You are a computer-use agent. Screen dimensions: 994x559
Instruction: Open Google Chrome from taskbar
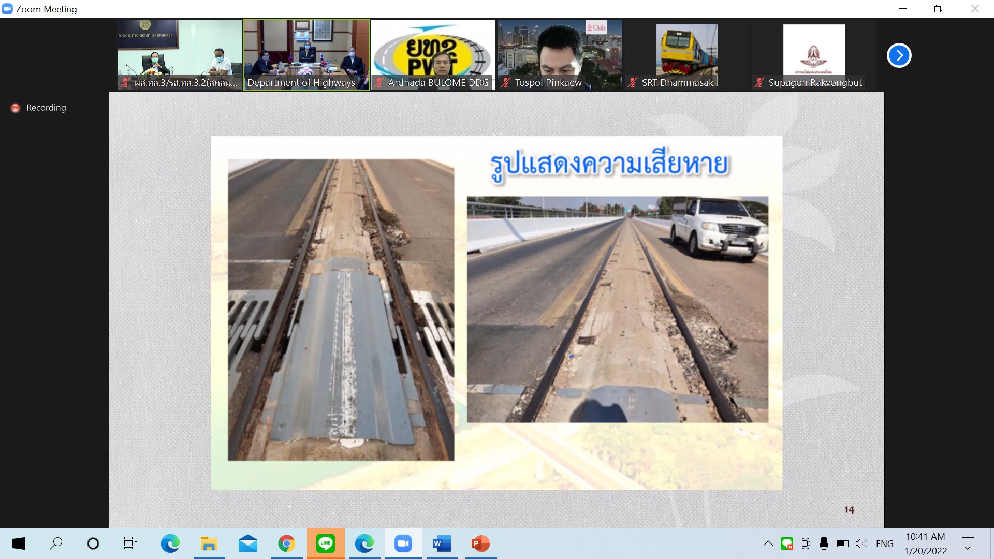pos(286,543)
